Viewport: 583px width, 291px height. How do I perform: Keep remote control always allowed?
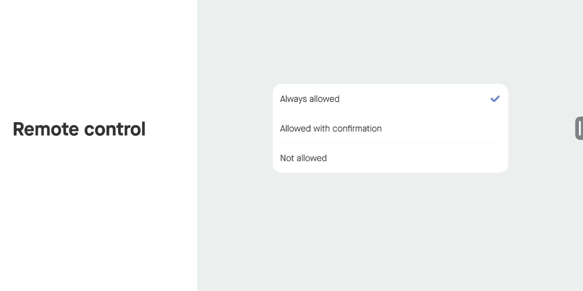pos(390,99)
